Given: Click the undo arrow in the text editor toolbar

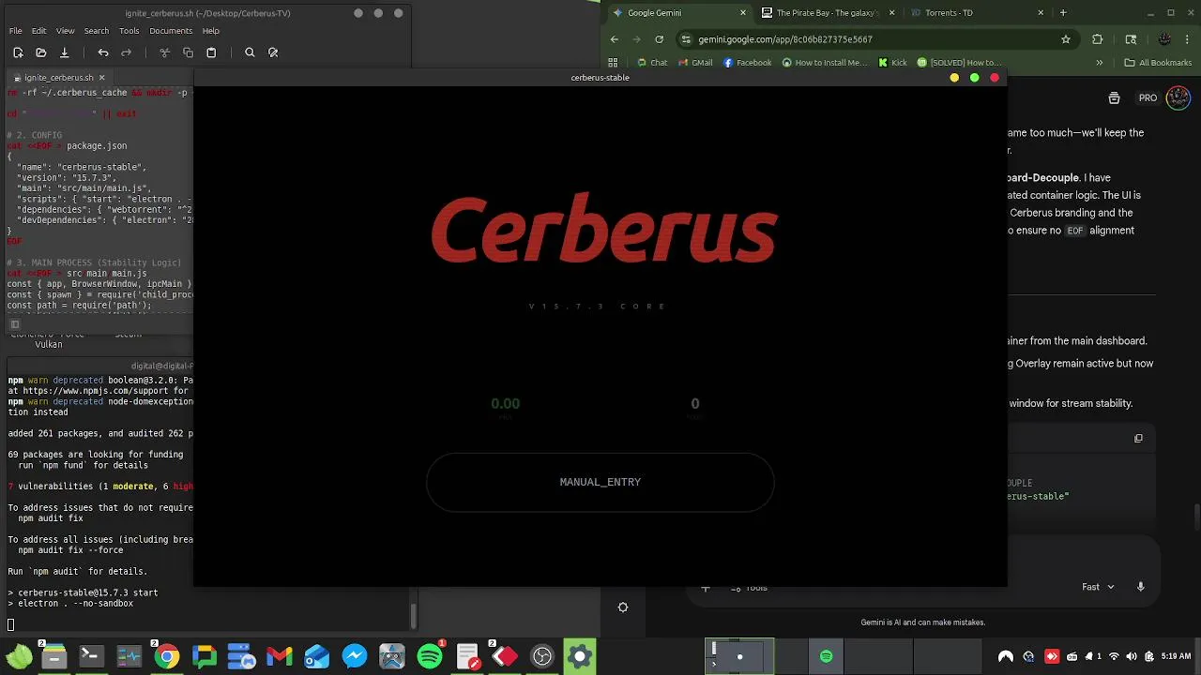Looking at the screenshot, I should 103,52.
